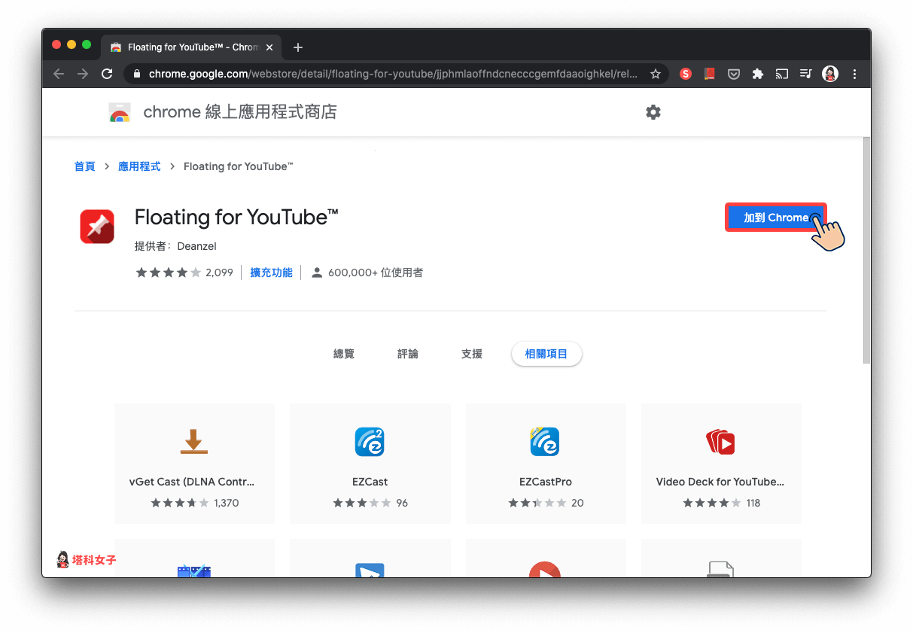The width and height of the screenshot is (913, 633).
Task: Click the Pocket extension icon
Action: coord(733,74)
